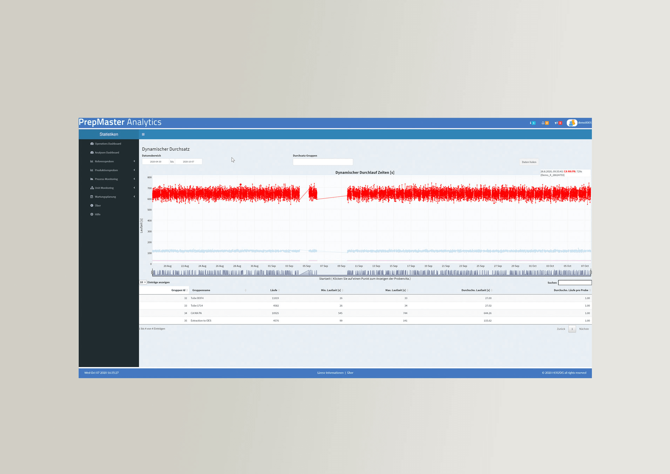Click the Über info circle icon
The height and width of the screenshot is (474, 670).
point(92,205)
